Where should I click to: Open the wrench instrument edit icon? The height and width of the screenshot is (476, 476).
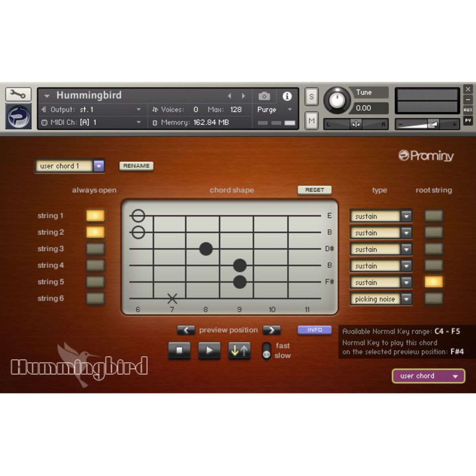[x=18, y=94]
